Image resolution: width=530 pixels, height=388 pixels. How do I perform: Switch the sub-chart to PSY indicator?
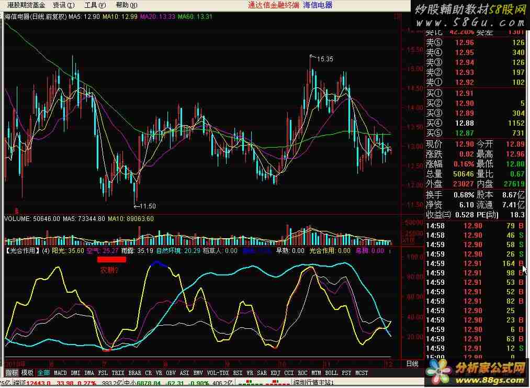coord(346,373)
